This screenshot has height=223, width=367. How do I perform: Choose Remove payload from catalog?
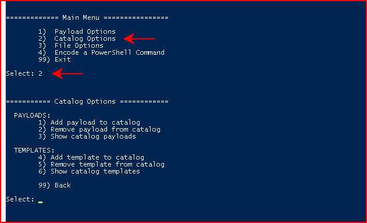click(99, 129)
